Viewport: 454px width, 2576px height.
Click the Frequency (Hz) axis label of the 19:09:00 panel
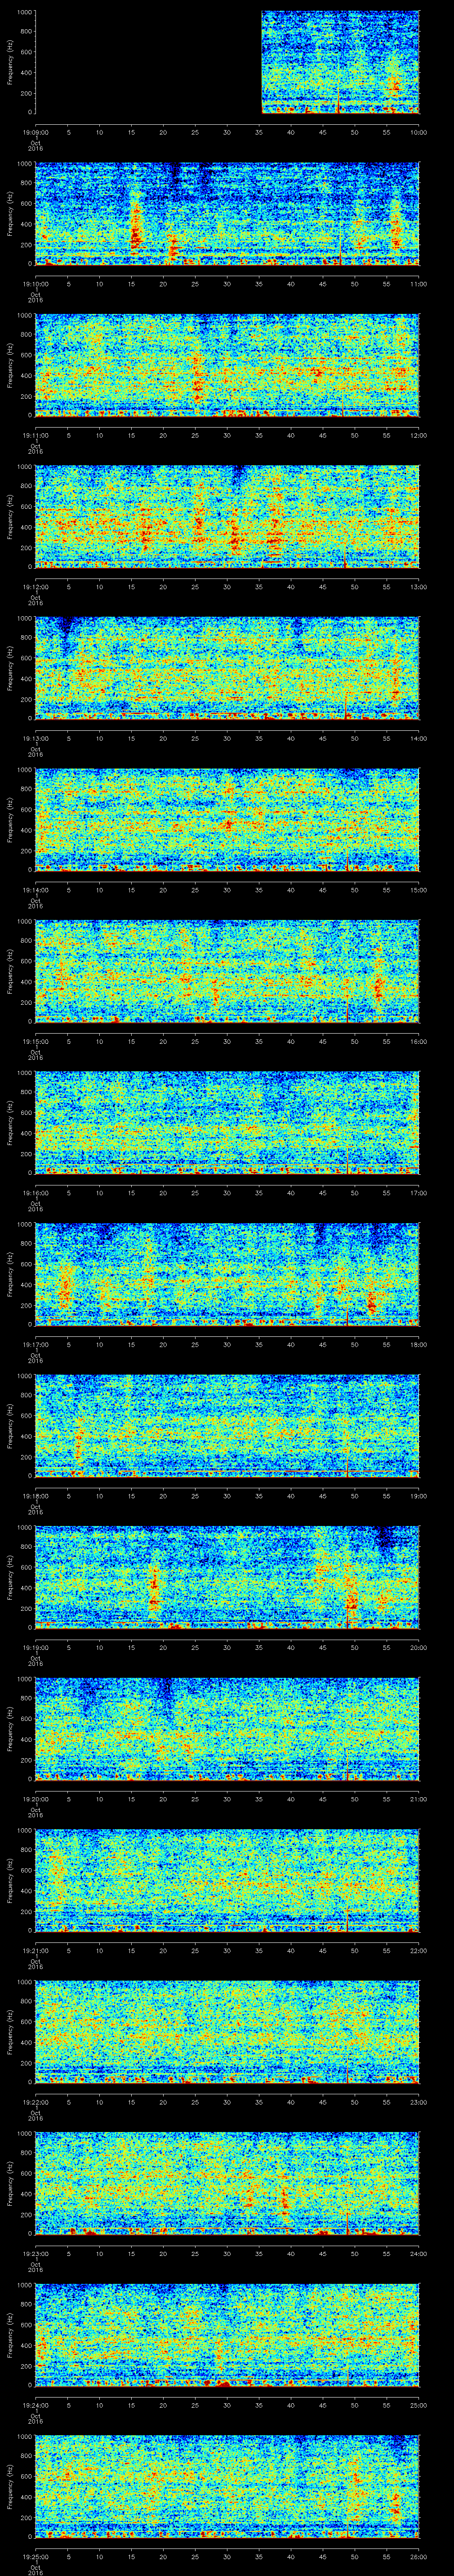[10, 62]
